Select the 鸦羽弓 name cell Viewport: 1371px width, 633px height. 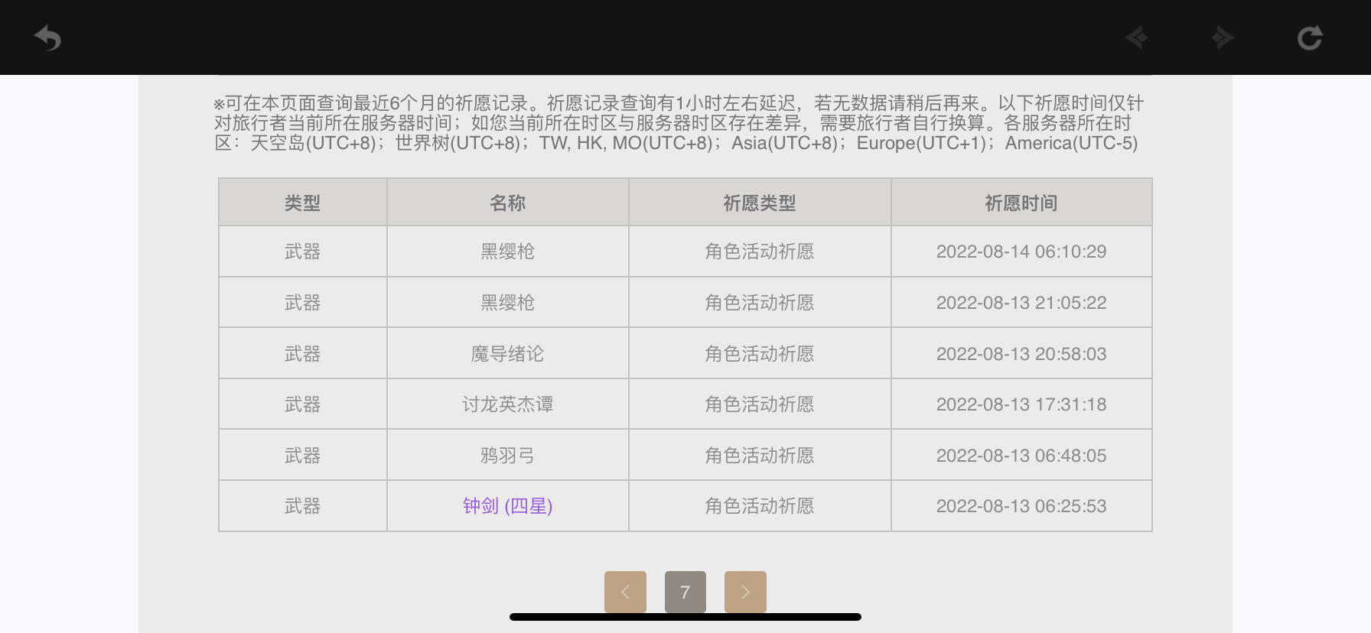pyautogui.click(x=508, y=456)
